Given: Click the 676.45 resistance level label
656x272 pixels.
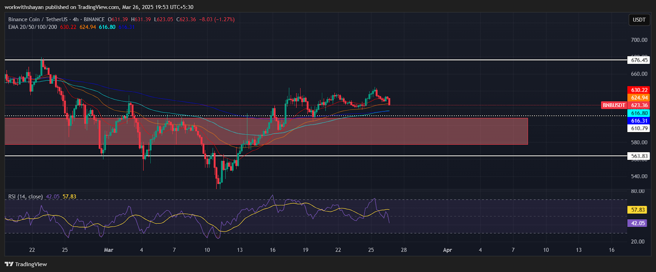Looking at the screenshot, I should tap(639, 60).
